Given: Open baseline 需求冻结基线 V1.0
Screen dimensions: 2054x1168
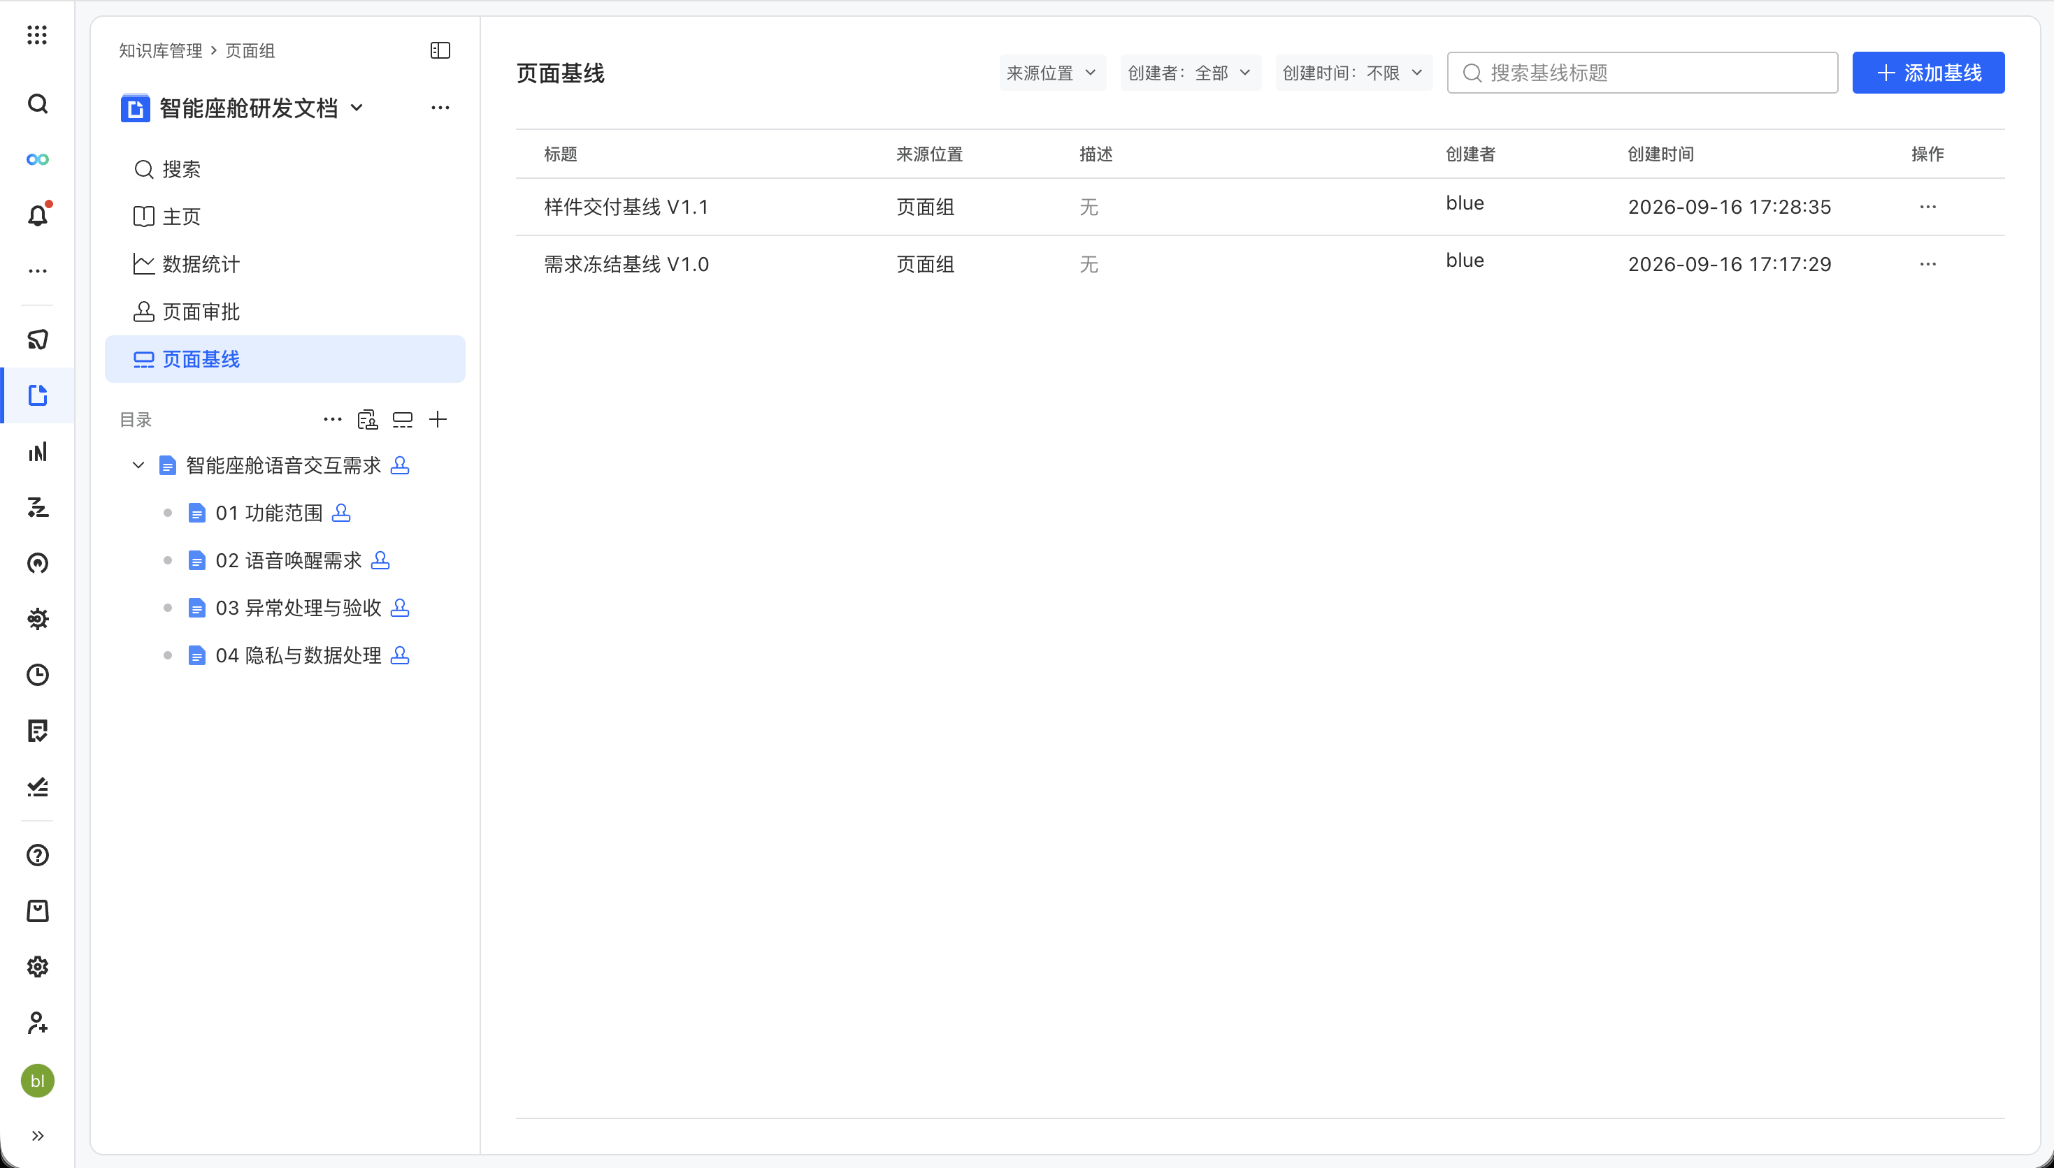Looking at the screenshot, I should click(x=626, y=264).
